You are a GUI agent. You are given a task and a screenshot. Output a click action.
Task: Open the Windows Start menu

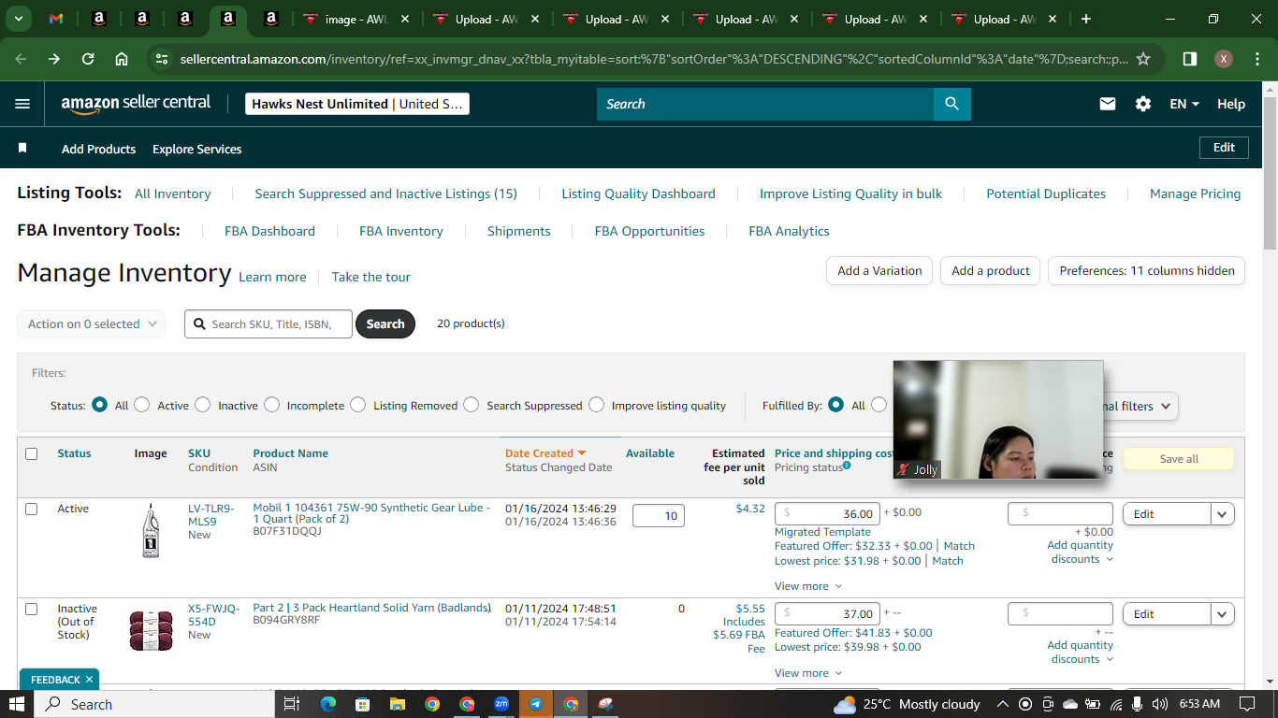17,704
